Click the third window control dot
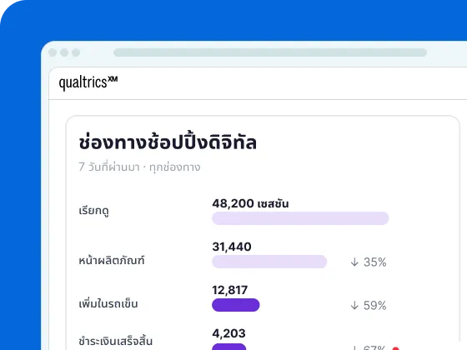 point(76,52)
